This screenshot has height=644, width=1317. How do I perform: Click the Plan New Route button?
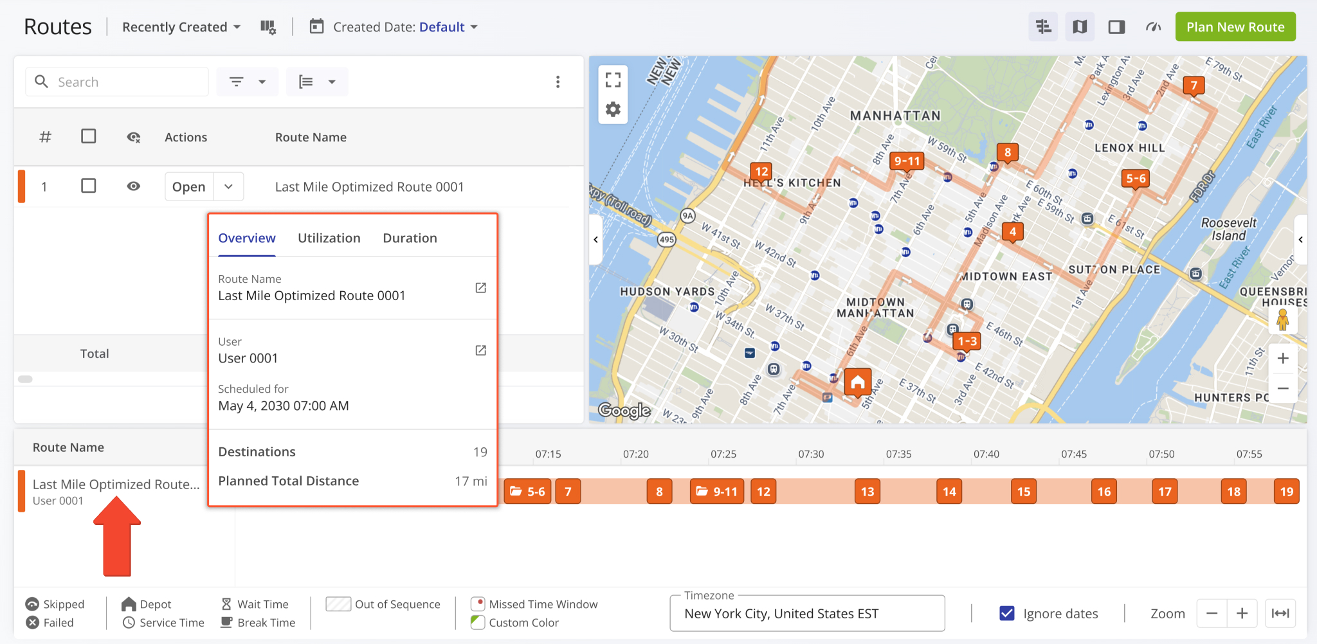(1235, 26)
